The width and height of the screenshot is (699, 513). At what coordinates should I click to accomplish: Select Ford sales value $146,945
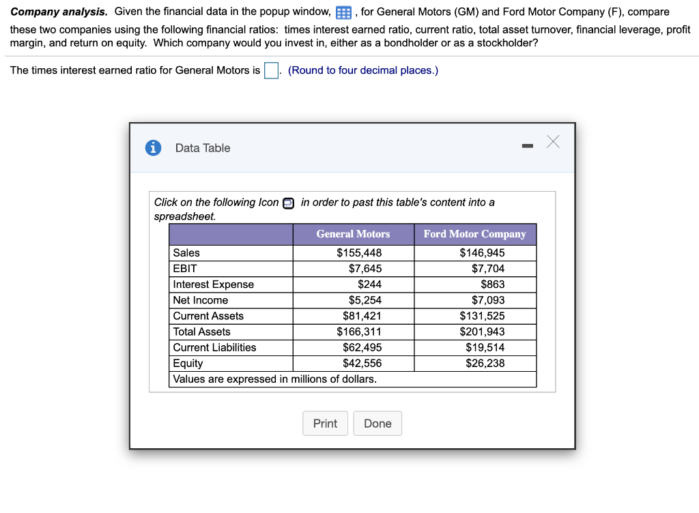click(482, 253)
